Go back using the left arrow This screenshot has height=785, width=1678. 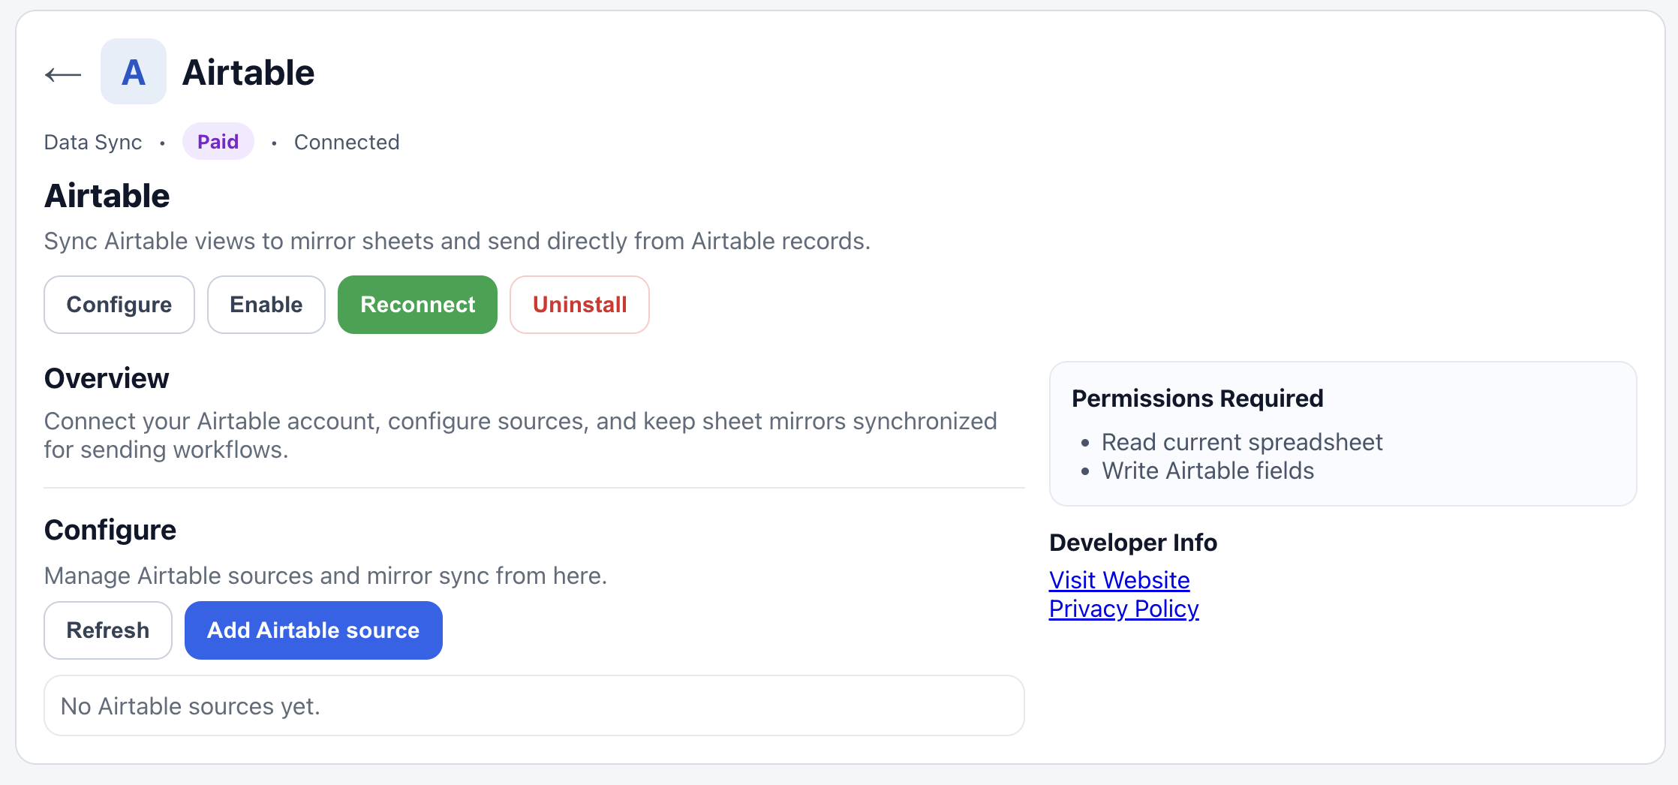tap(63, 74)
